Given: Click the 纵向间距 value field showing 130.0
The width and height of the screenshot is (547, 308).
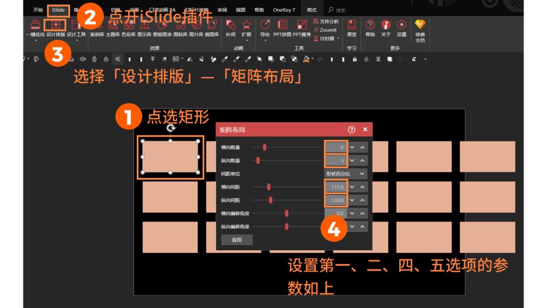Looking at the screenshot, I should click(x=336, y=200).
